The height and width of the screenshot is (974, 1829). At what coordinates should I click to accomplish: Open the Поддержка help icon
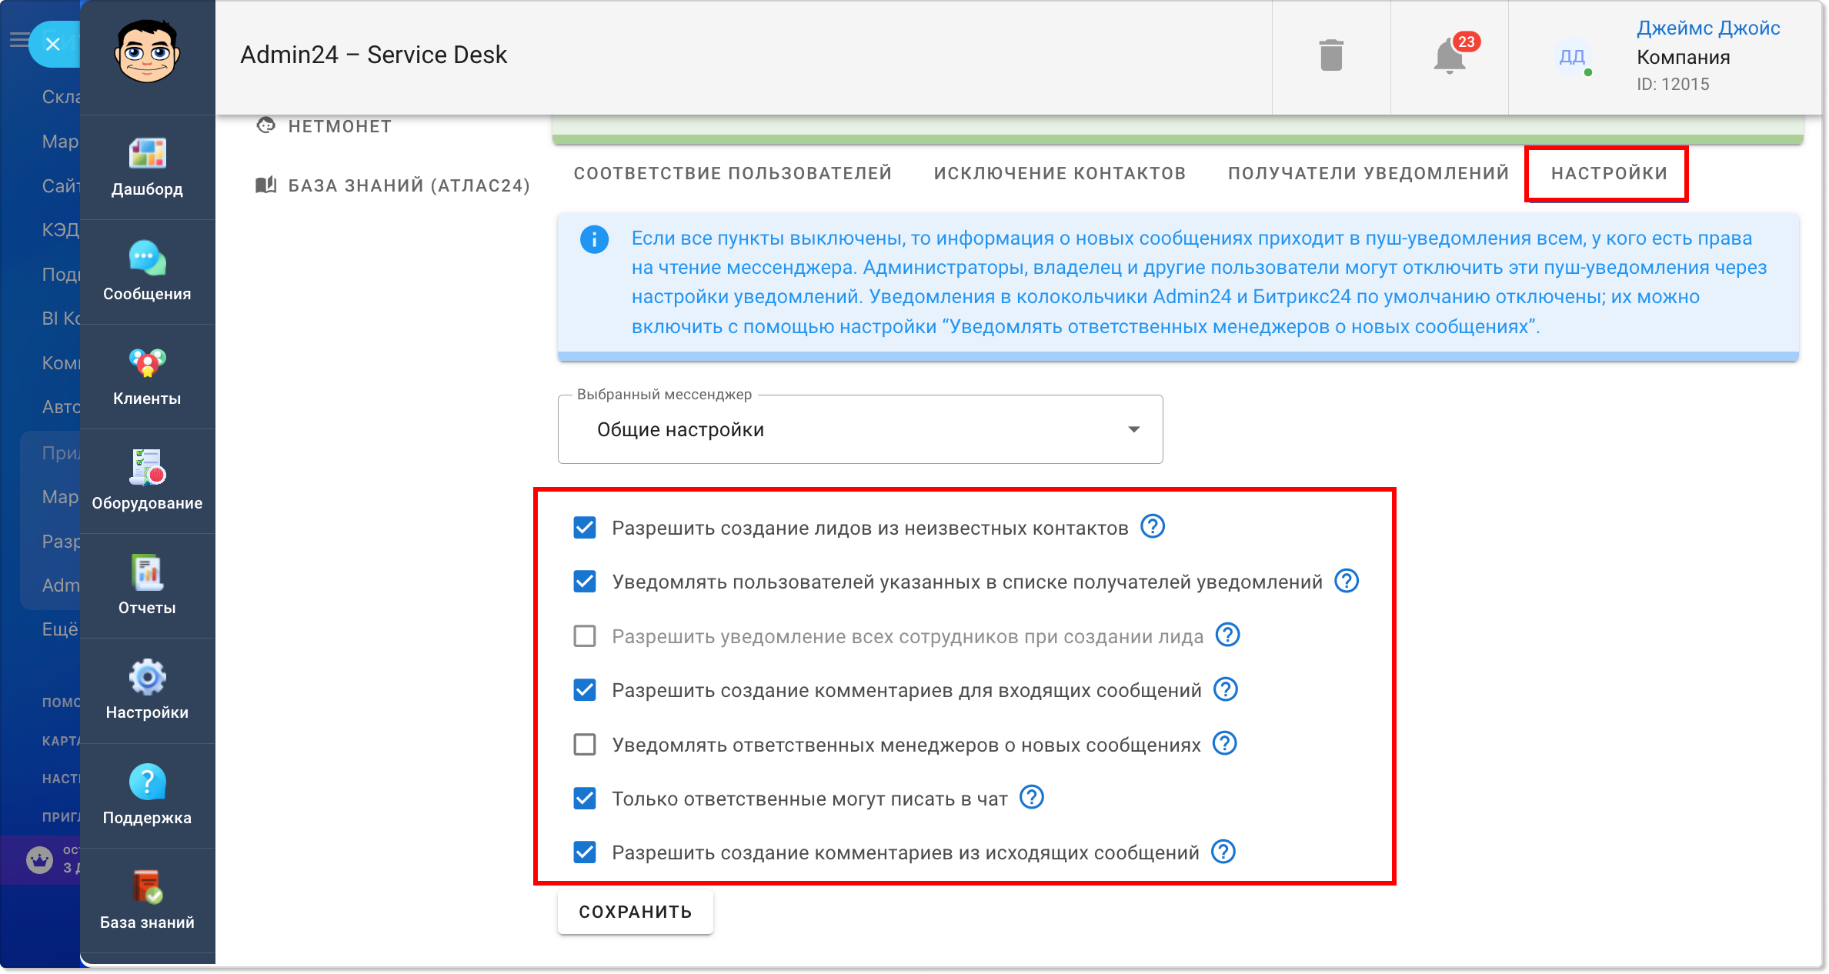click(147, 782)
